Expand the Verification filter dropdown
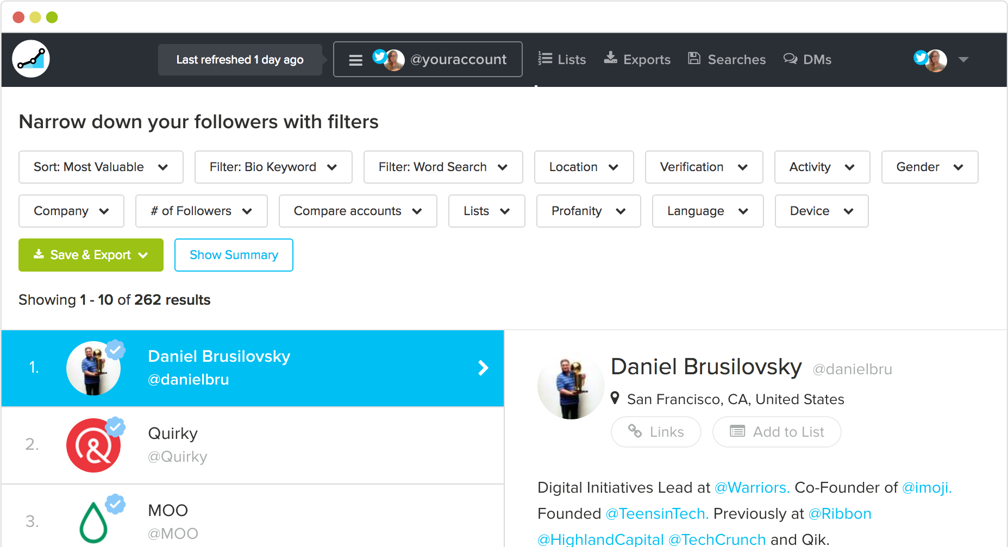Screen dimensions: 1008x547 (703, 167)
